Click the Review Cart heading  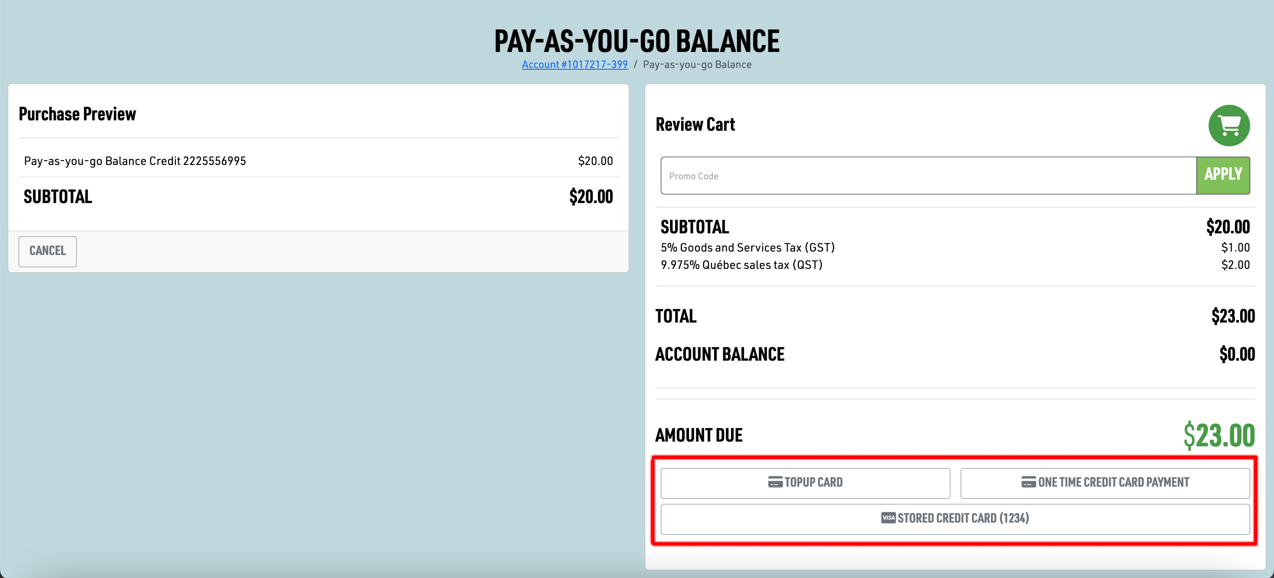click(x=695, y=125)
